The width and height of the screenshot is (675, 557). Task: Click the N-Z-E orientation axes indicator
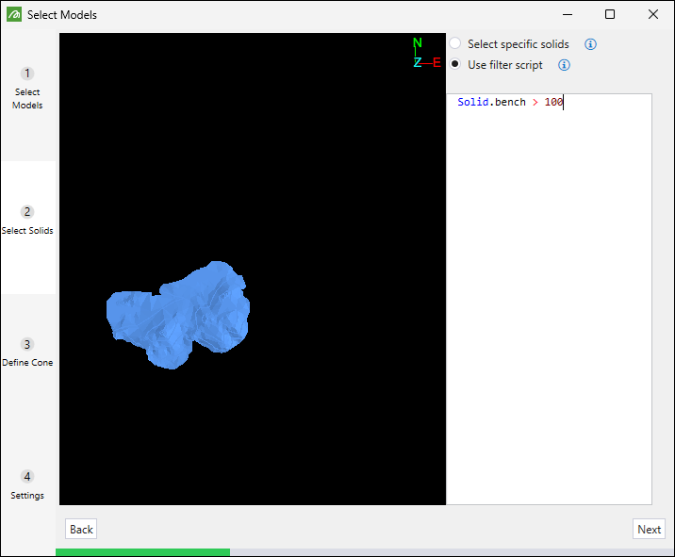[427, 53]
